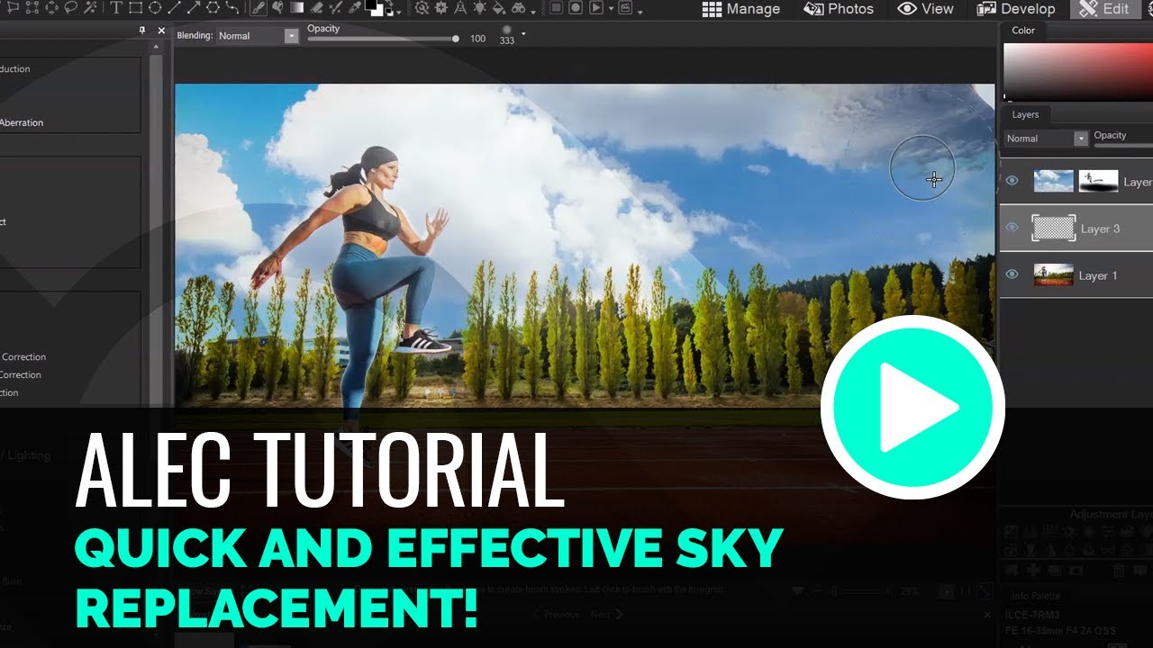Click the stop recording action button
Screen dimensions: 1153x648
pyautogui.click(x=557, y=8)
